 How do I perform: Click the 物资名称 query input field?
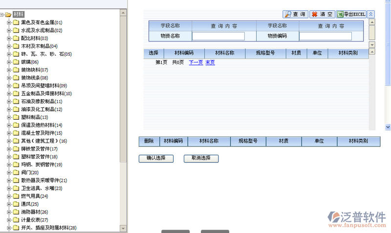[218, 36]
